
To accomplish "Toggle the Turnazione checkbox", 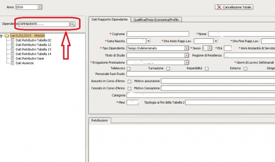I will tap(168, 69).
